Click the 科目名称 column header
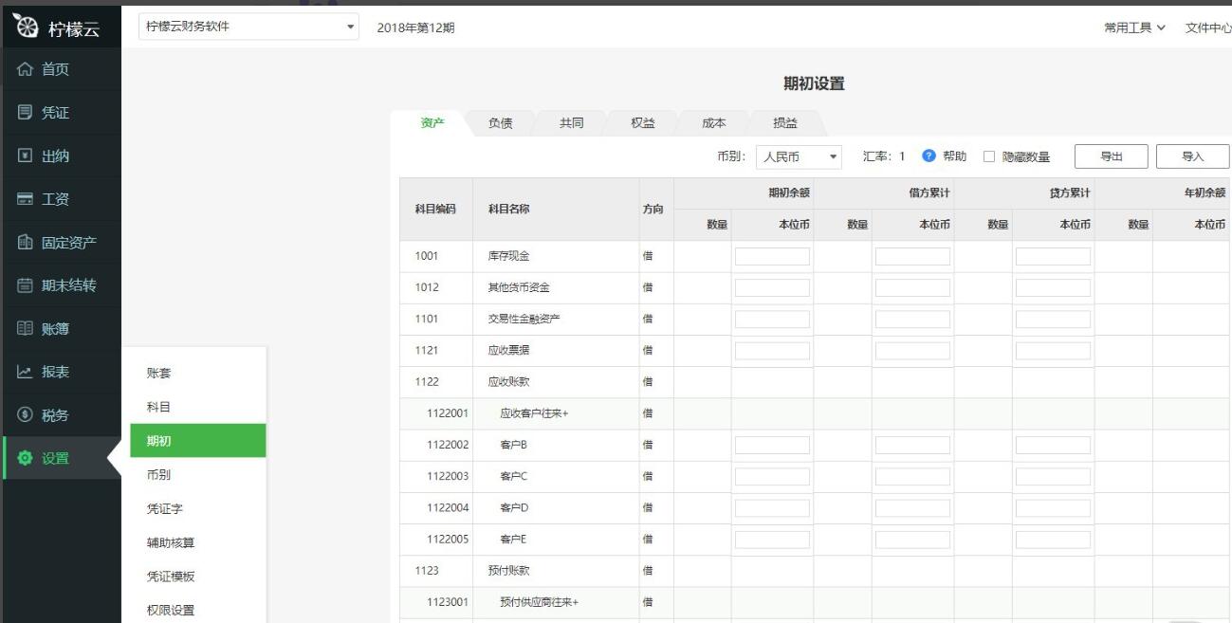 pyautogui.click(x=509, y=209)
